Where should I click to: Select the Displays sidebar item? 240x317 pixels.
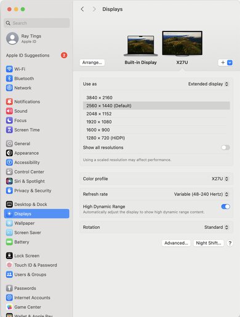coord(37,213)
